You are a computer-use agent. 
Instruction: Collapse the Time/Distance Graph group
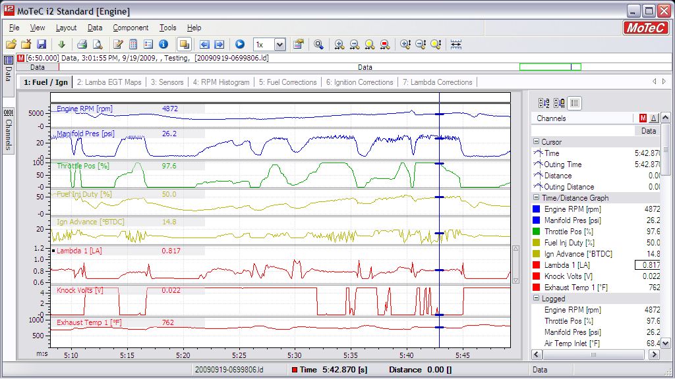(x=537, y=197)
